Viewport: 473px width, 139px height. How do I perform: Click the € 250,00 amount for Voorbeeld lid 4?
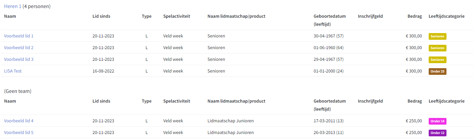pyautogui.click(x=414, y=121)
